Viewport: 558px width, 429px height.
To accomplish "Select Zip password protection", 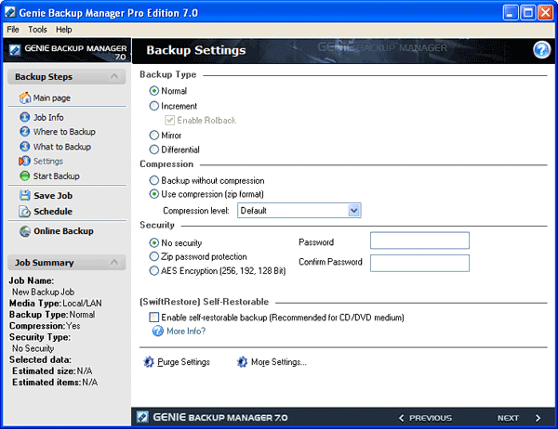I will (x=153, y=256).
